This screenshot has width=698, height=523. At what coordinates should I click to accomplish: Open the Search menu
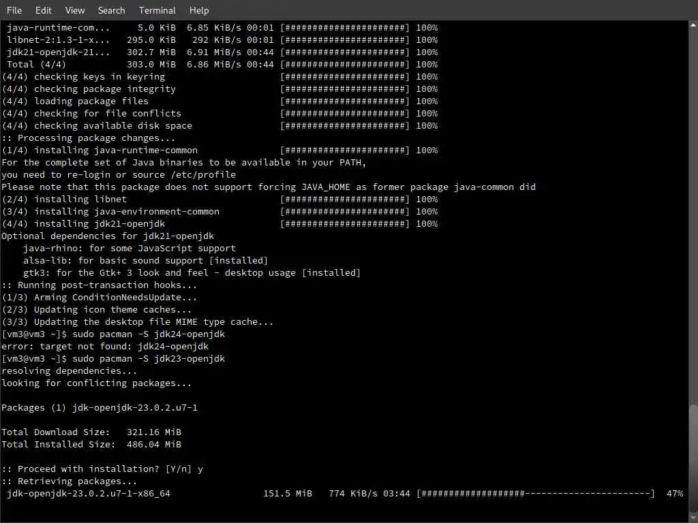[x=111, y=10]
